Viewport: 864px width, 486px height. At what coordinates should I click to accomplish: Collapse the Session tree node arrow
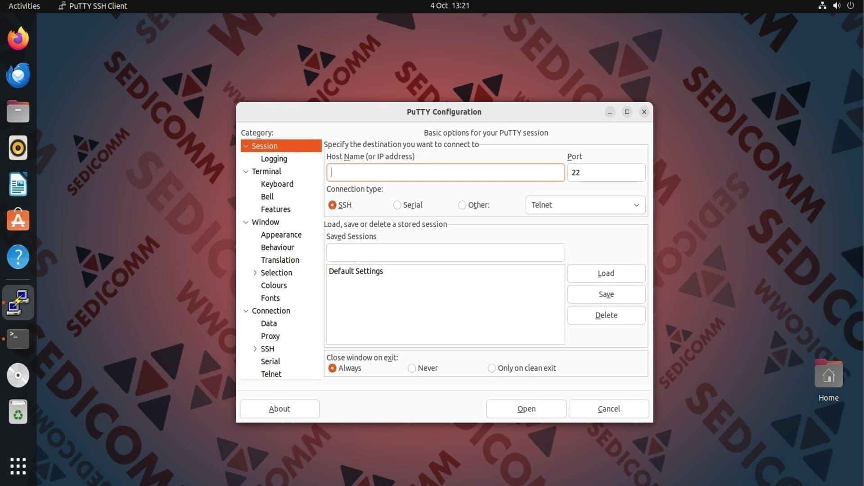pos(246,146)
